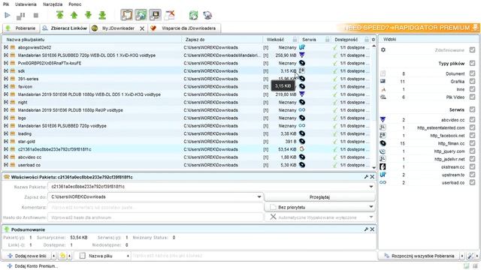Click the green reconnect/update icon
This screenshot has height=270, width=481.
pyautogui.click(x=194, y=15)
